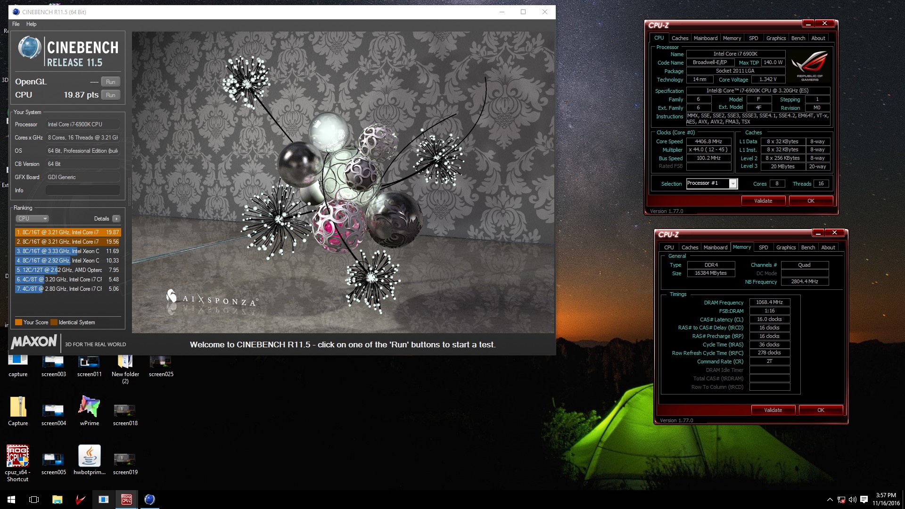Switch to Cinebench taskbar button

click(x=149, y=500)
